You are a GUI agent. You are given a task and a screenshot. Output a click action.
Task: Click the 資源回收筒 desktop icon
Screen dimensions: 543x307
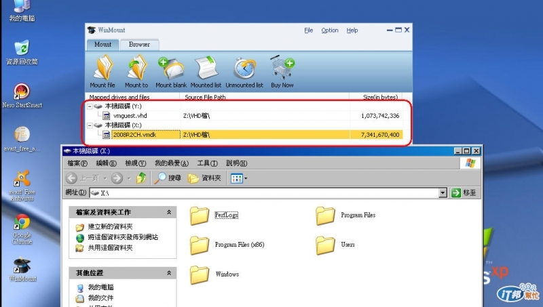tap(22, 53)
